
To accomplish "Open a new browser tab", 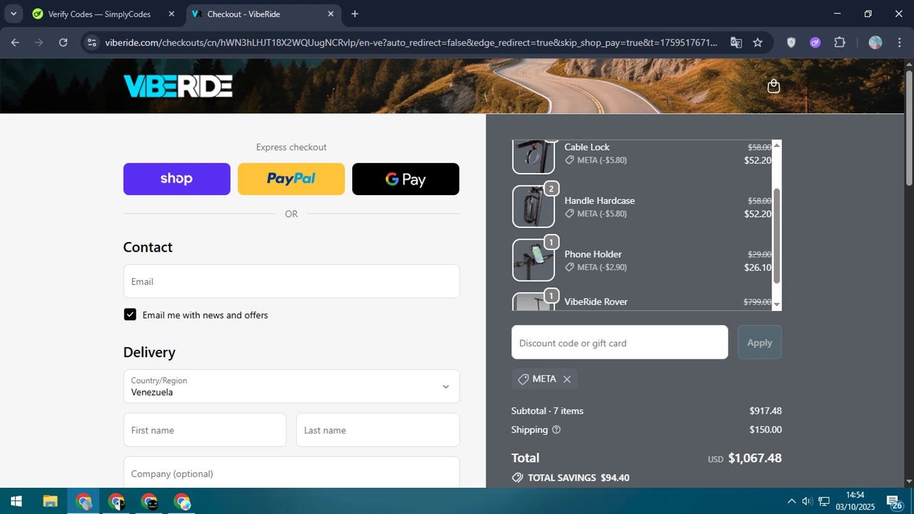I will [x=355, y=14].
